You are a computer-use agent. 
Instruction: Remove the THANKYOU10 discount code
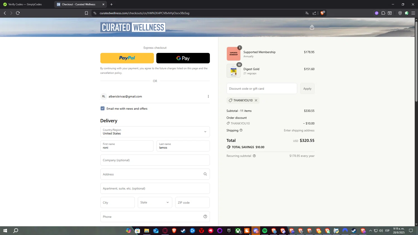click(256, 100)
